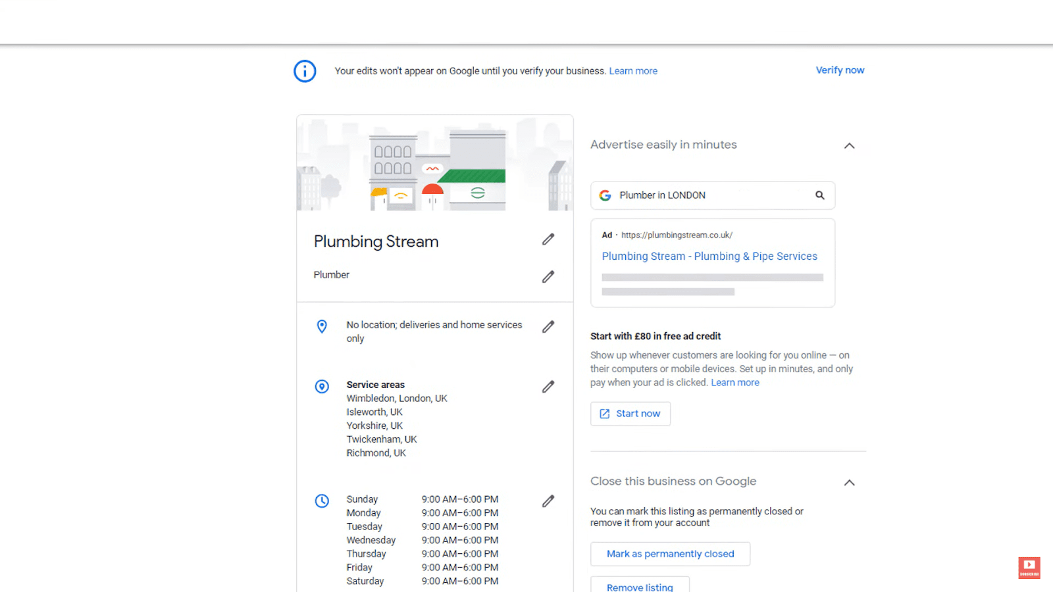Viewport: 1053px width, 592px height.
Task: Click the ad URL plumbingstream.co.uk text
Action: coord(677,235)
